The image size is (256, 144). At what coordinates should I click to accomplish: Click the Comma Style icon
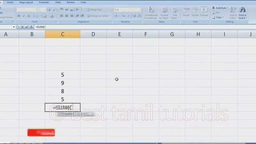(x=129, y=16)
